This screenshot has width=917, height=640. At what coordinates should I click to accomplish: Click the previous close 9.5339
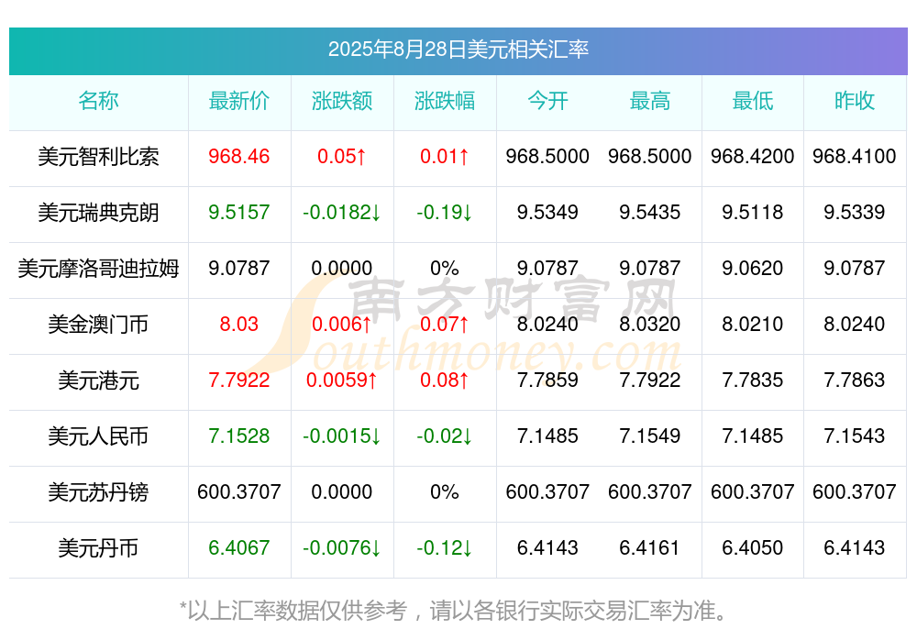(855, 213)
